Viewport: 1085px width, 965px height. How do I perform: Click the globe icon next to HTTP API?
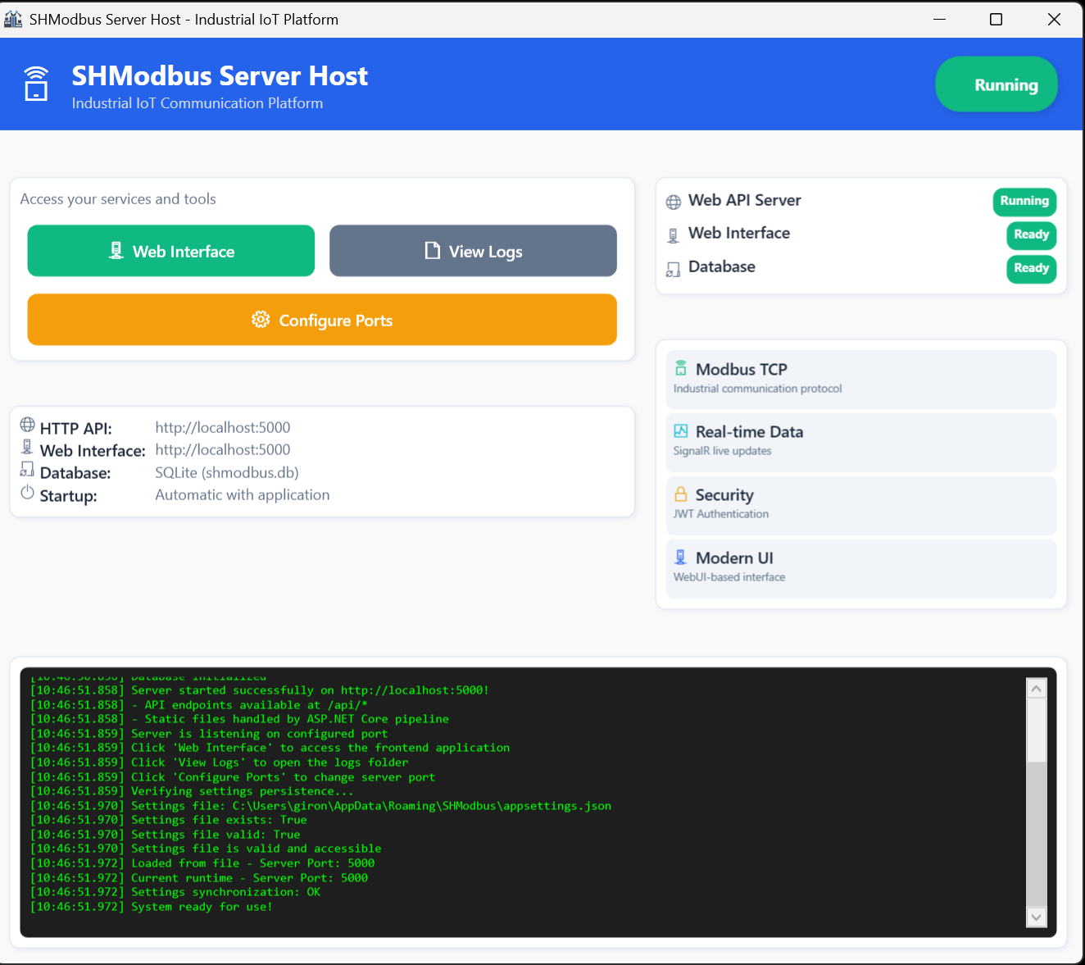[x=28, y=425]
